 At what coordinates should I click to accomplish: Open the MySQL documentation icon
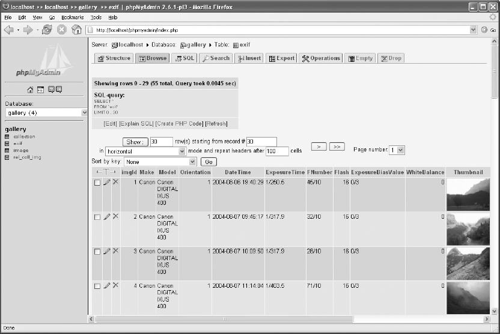(x=59, y=90)
